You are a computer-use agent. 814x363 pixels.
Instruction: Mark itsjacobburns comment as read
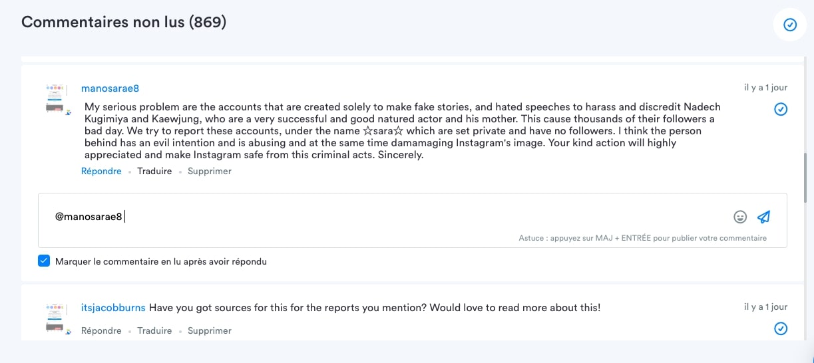coord(781,328)
